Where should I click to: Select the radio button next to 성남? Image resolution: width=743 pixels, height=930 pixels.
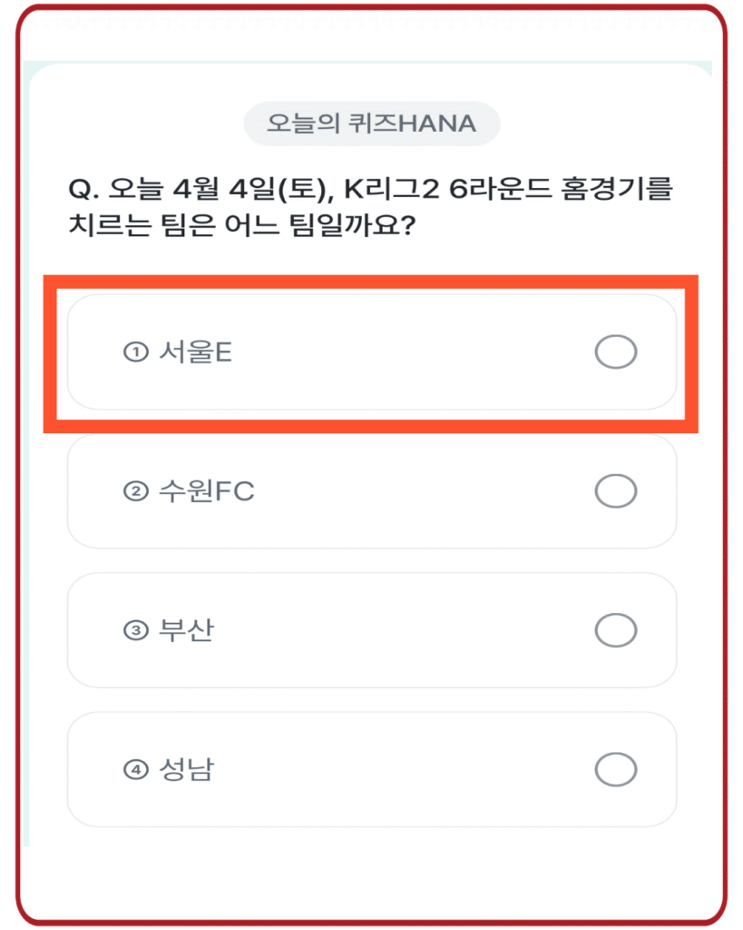[x=615, y=767]
